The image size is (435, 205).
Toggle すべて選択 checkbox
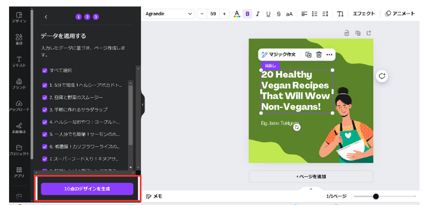[x=45, y=71]
